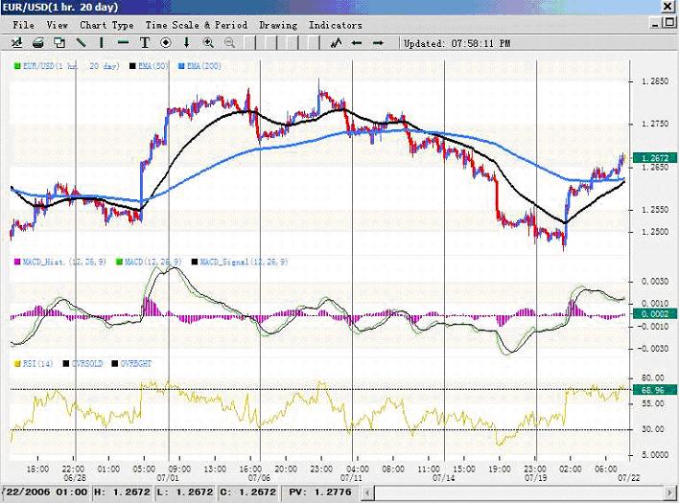Open the Indicators menu
This screenshot has width=679, height=503.
[x=335, y=25]
